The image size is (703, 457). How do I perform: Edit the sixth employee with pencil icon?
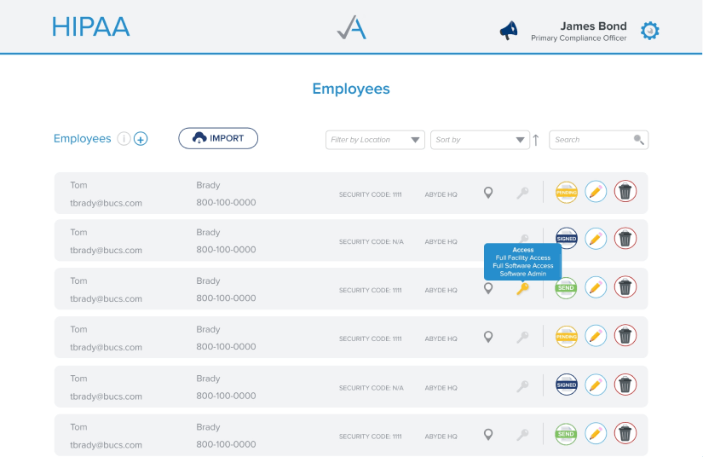tap(596, 433)
